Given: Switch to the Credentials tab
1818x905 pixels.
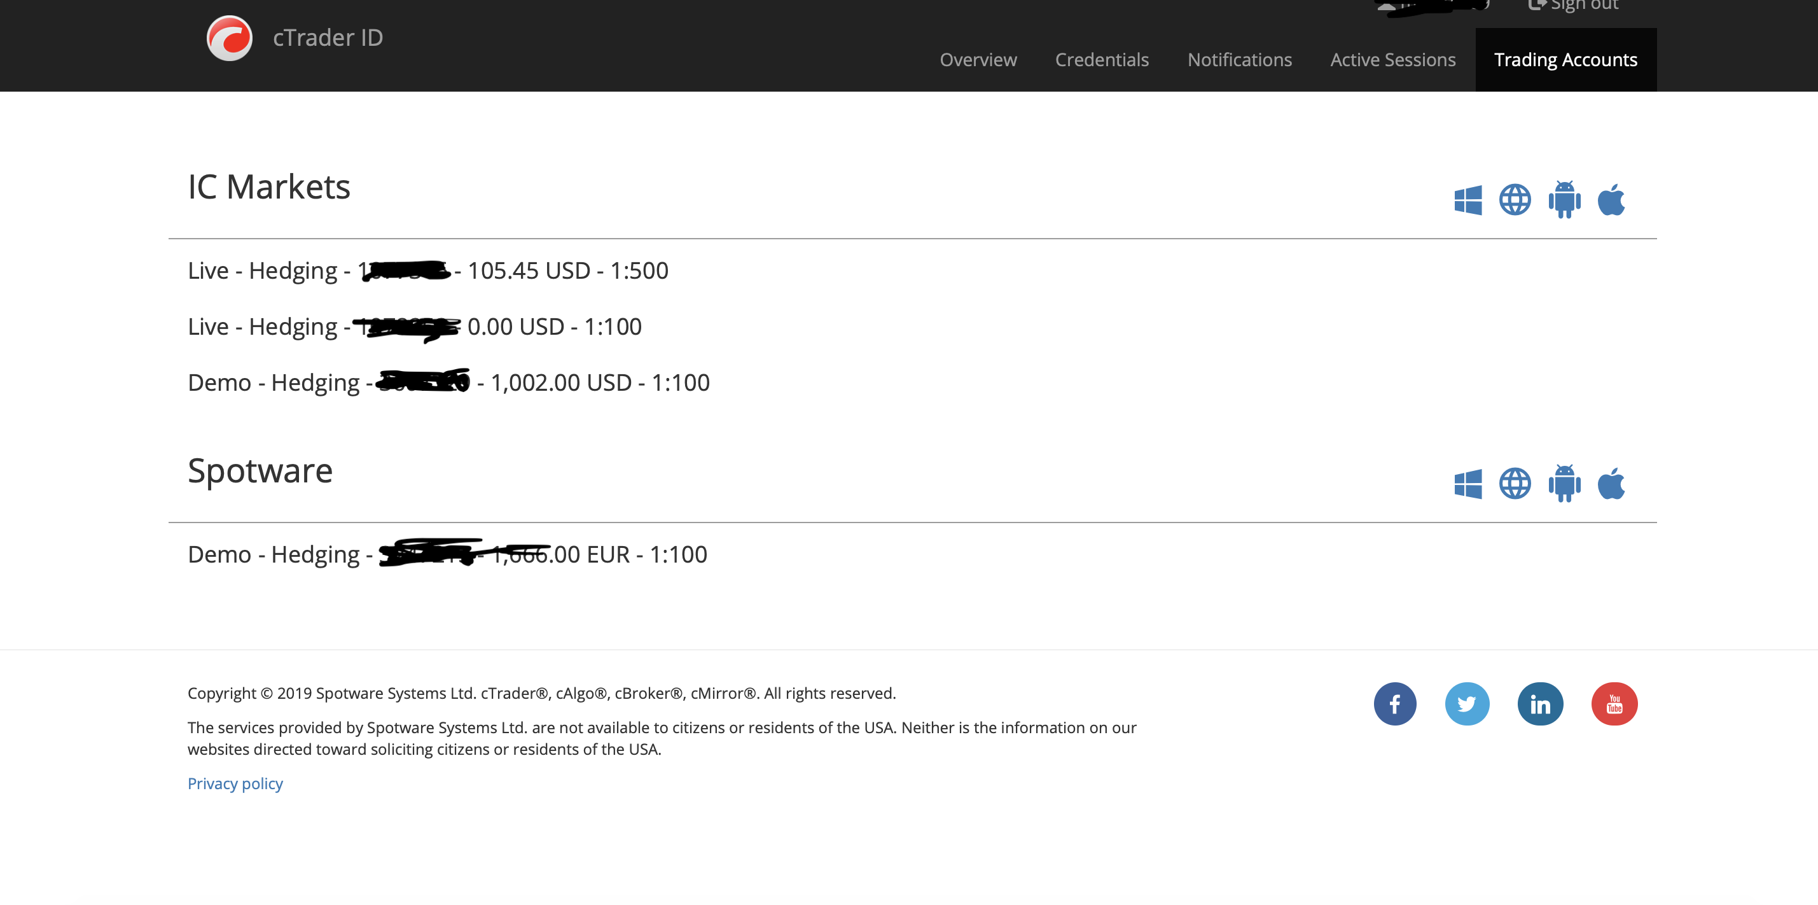Looking at the screenshot, I should point(1102,60).
